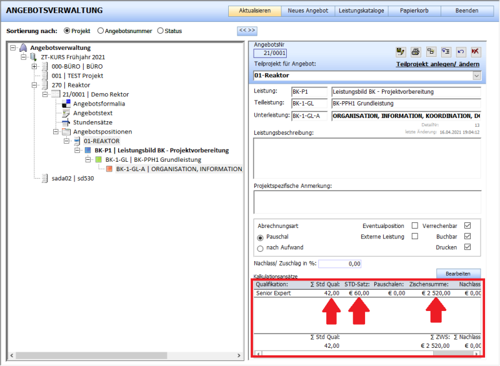This screenshot has width=500, height=366.
Task: Click the orange square beside BK-1-GL-A
Action: point(109,169)
